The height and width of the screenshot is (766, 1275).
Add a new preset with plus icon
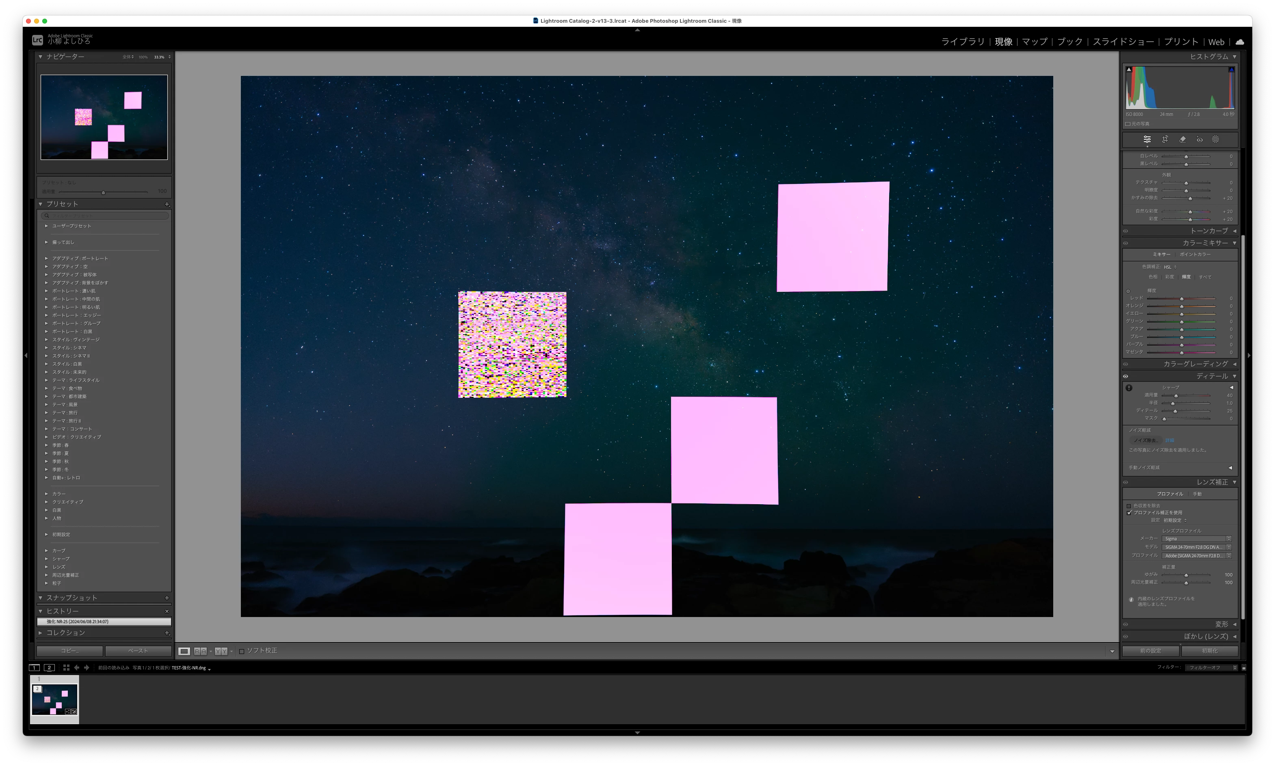click(x=167, y=205)
